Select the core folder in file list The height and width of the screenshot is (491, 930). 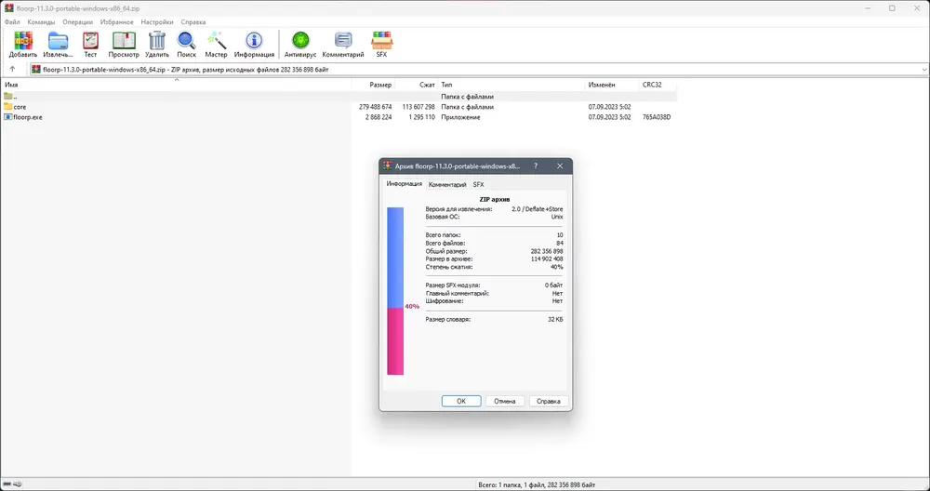pos(20,107)
